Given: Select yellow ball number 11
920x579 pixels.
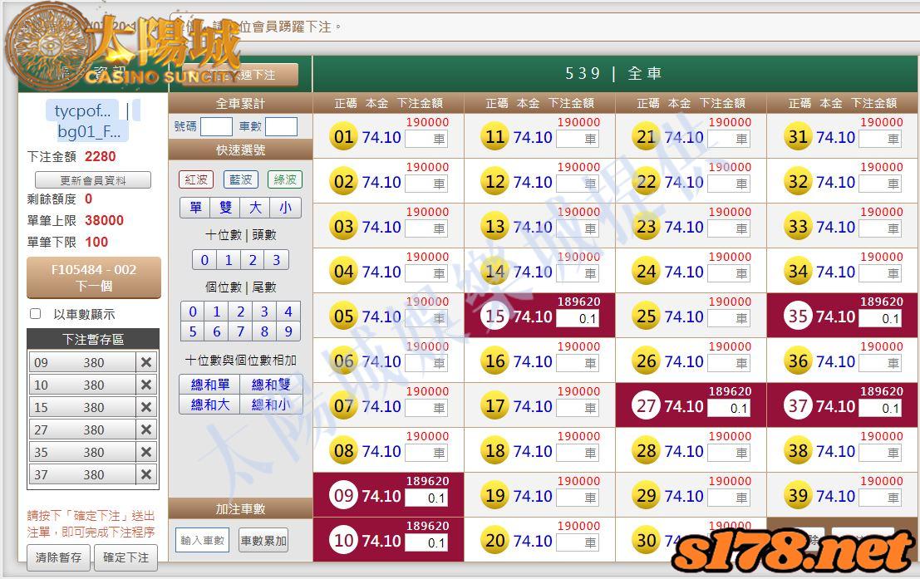Looking at the screenshot, I should coord(494,137).
